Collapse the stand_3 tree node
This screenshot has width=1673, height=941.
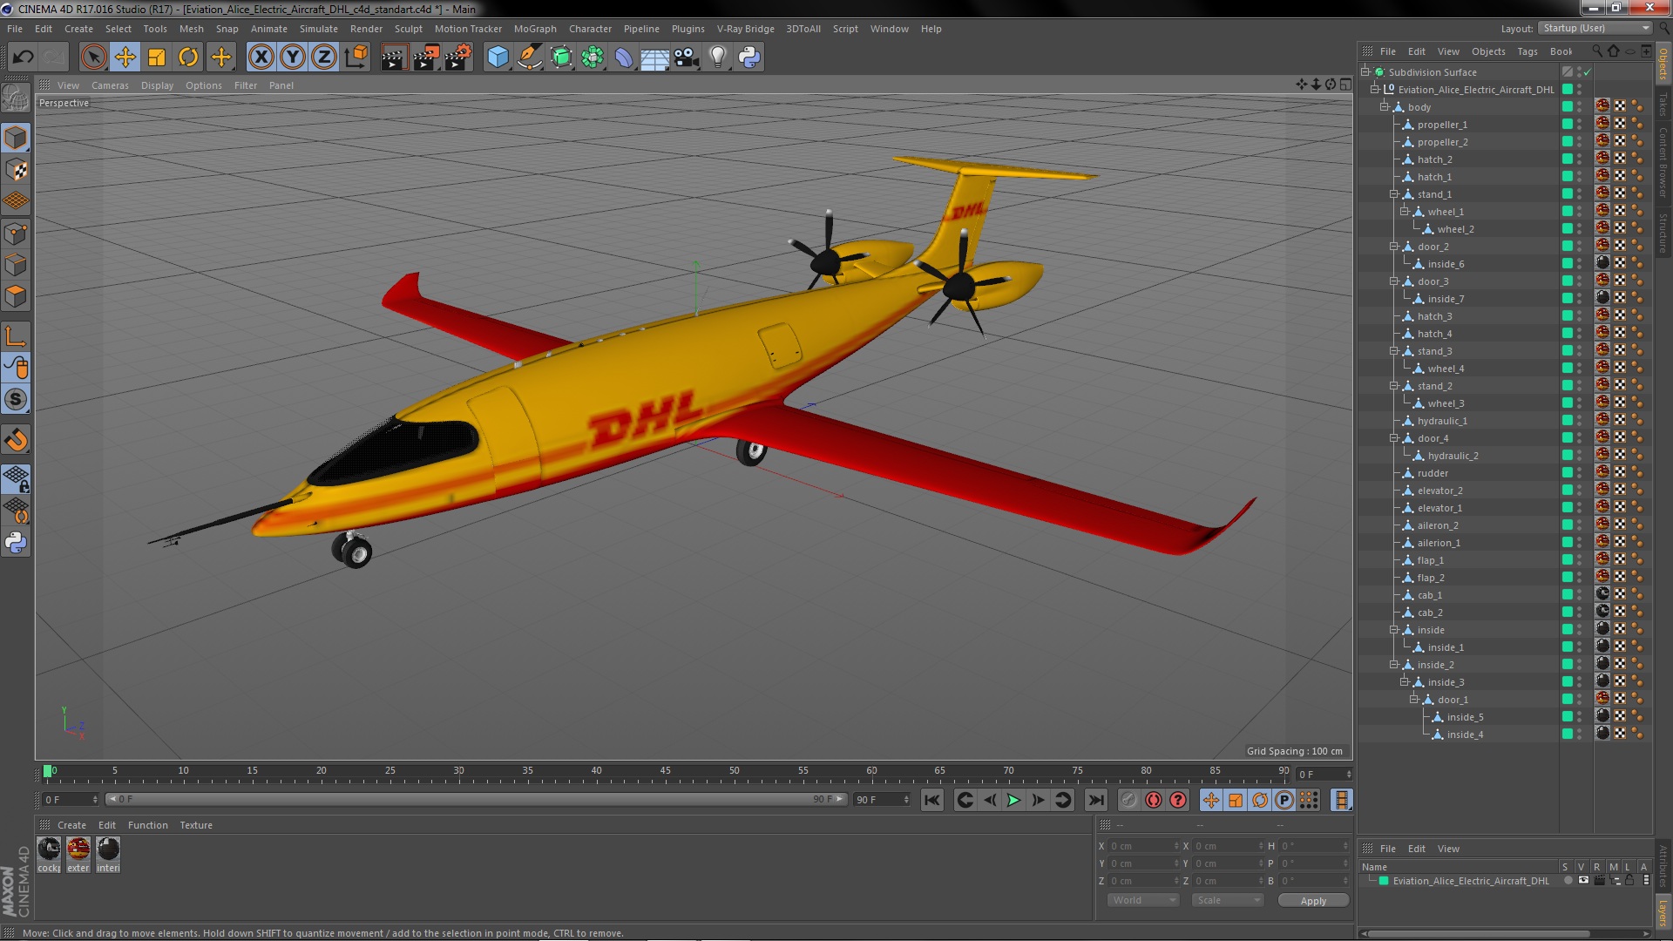pyautogui.click(x=1393, y=351)
